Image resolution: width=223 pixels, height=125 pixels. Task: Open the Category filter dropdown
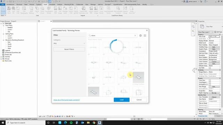pyautogui.click(x=69, y=43)
